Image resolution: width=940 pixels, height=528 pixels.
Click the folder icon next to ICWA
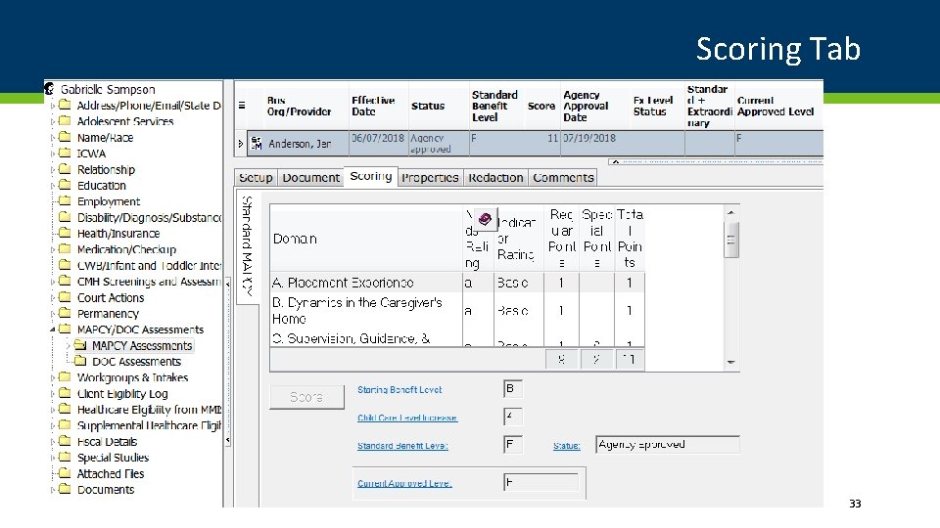65,154
